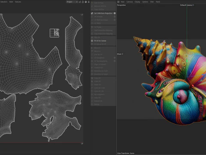This screenshot has height=155, width=206.
Task: Run Set UVW from Projection
Action: [x=103, y=13]
